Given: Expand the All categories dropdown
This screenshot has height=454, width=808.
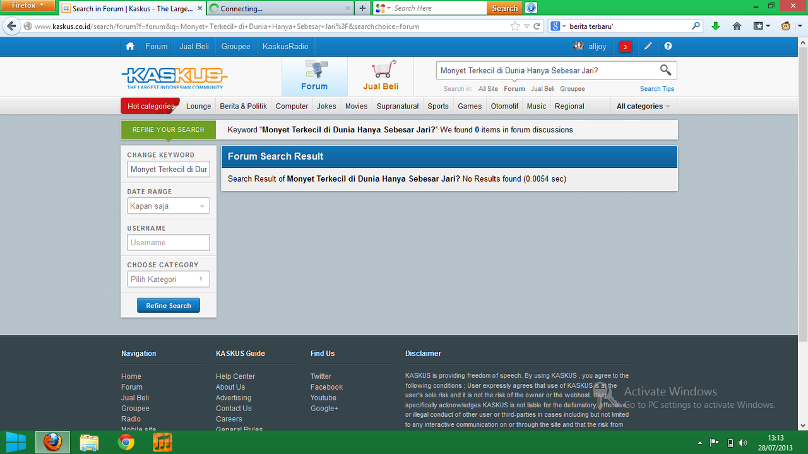Looking at the screenshot, I should coord(643,106).
